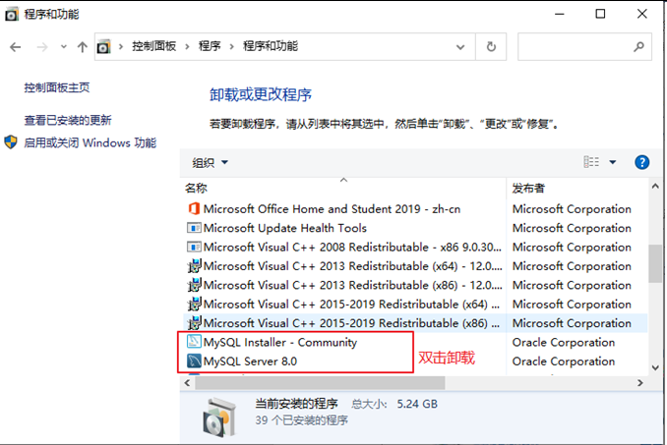Click the horizontal scrollbar thumb
This screenshot has width=667, height=445.
[x=320, y=383]
